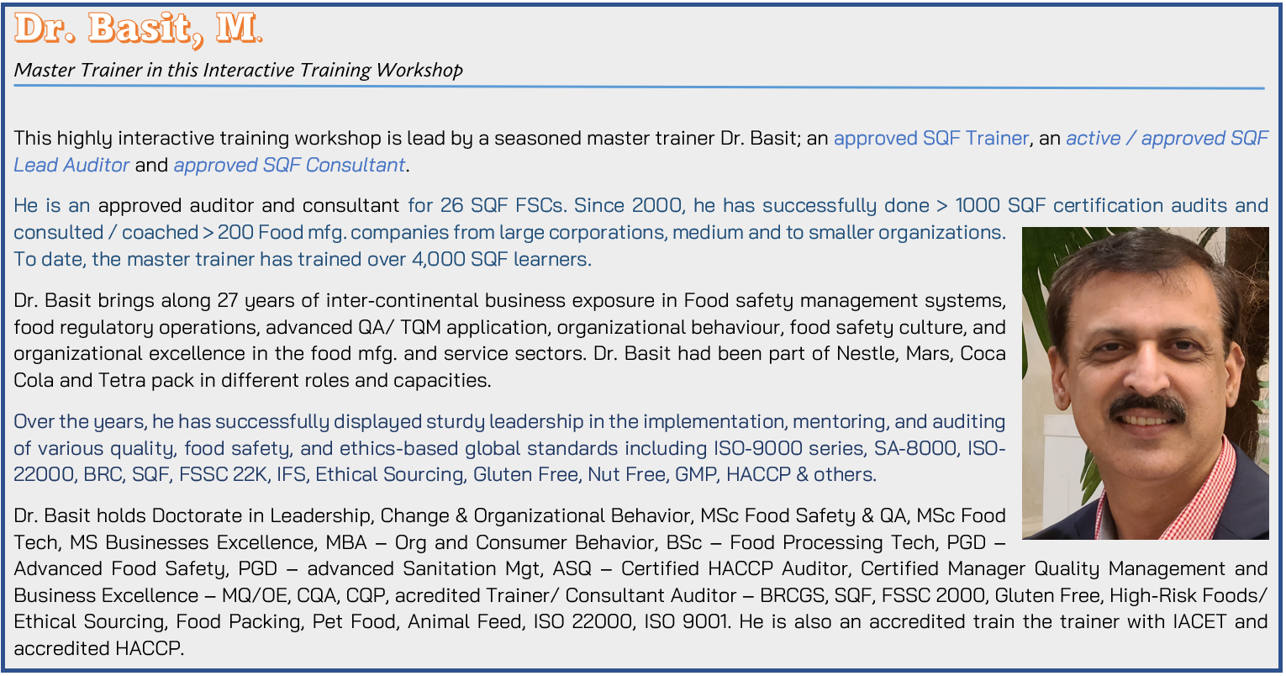Screen dimensions: 1286x676
Task: Click the blue horizontal divider line
Action: [x=639, y=87]
